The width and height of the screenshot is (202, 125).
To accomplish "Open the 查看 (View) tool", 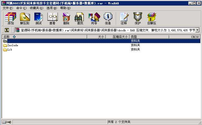I will click(x=53, y=18).
